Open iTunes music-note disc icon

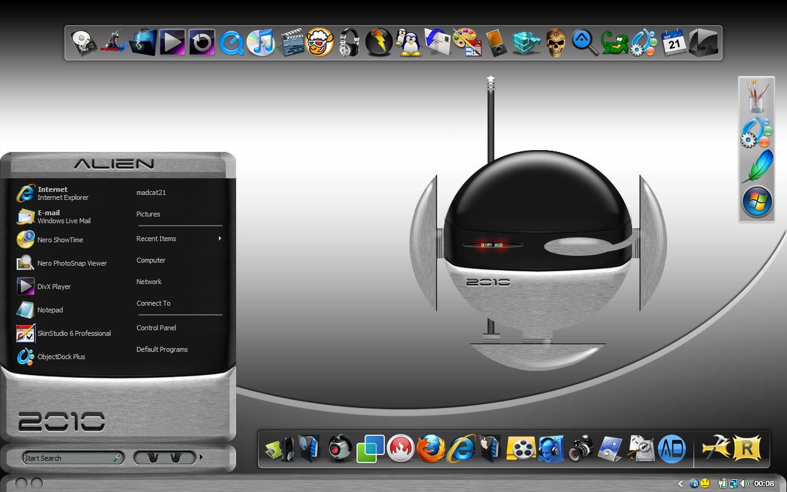261,43
